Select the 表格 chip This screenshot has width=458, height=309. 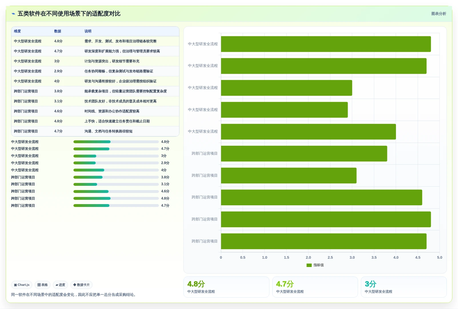(43, 285)
